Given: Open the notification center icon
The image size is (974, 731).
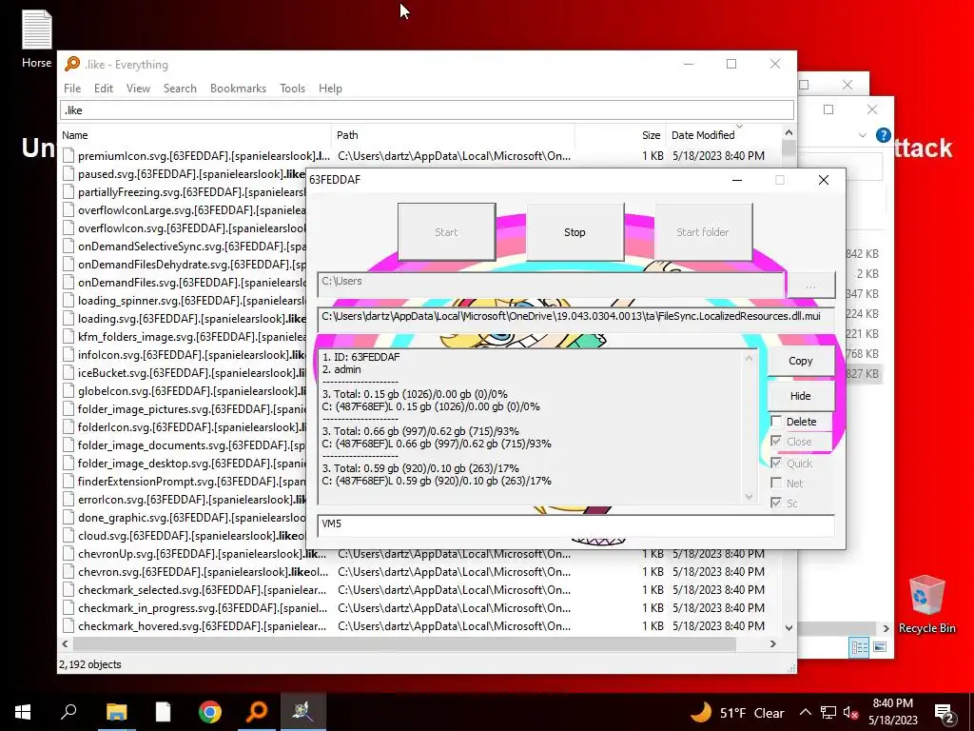Looking at the screenshot, I should click(945, 713).
